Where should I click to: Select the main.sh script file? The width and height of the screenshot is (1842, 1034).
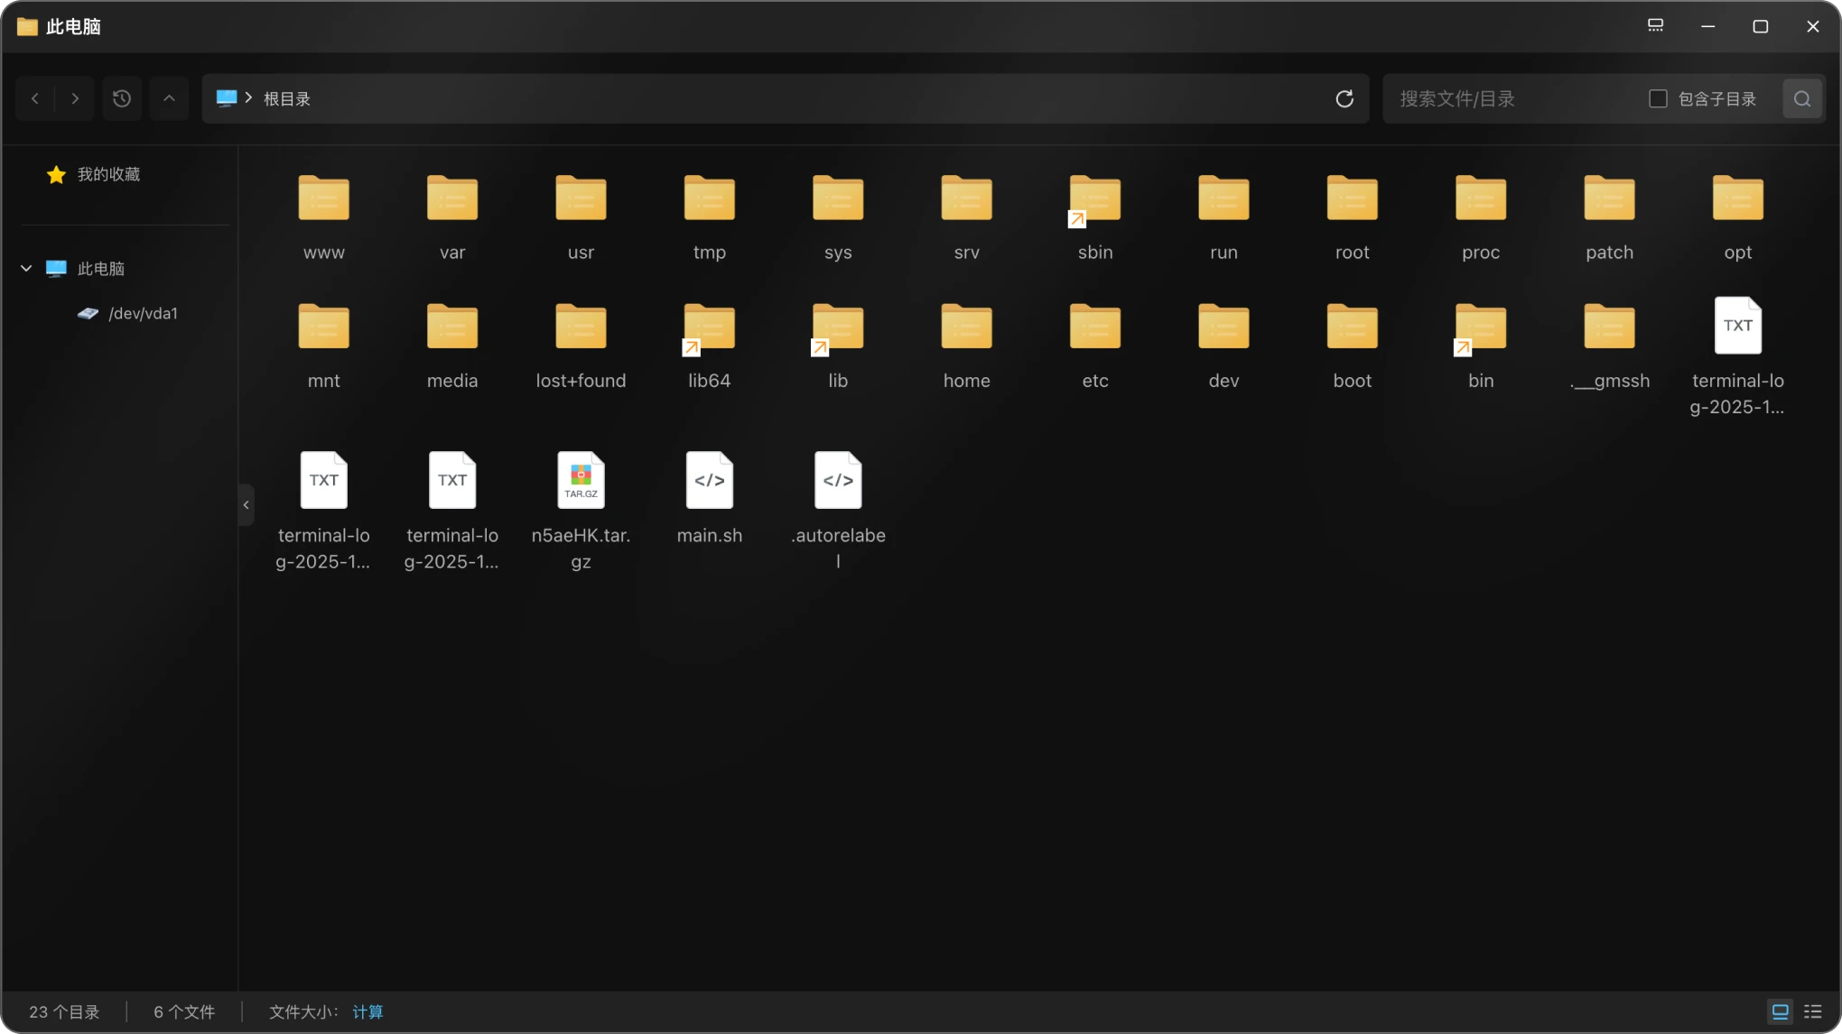tap(709, 482)
